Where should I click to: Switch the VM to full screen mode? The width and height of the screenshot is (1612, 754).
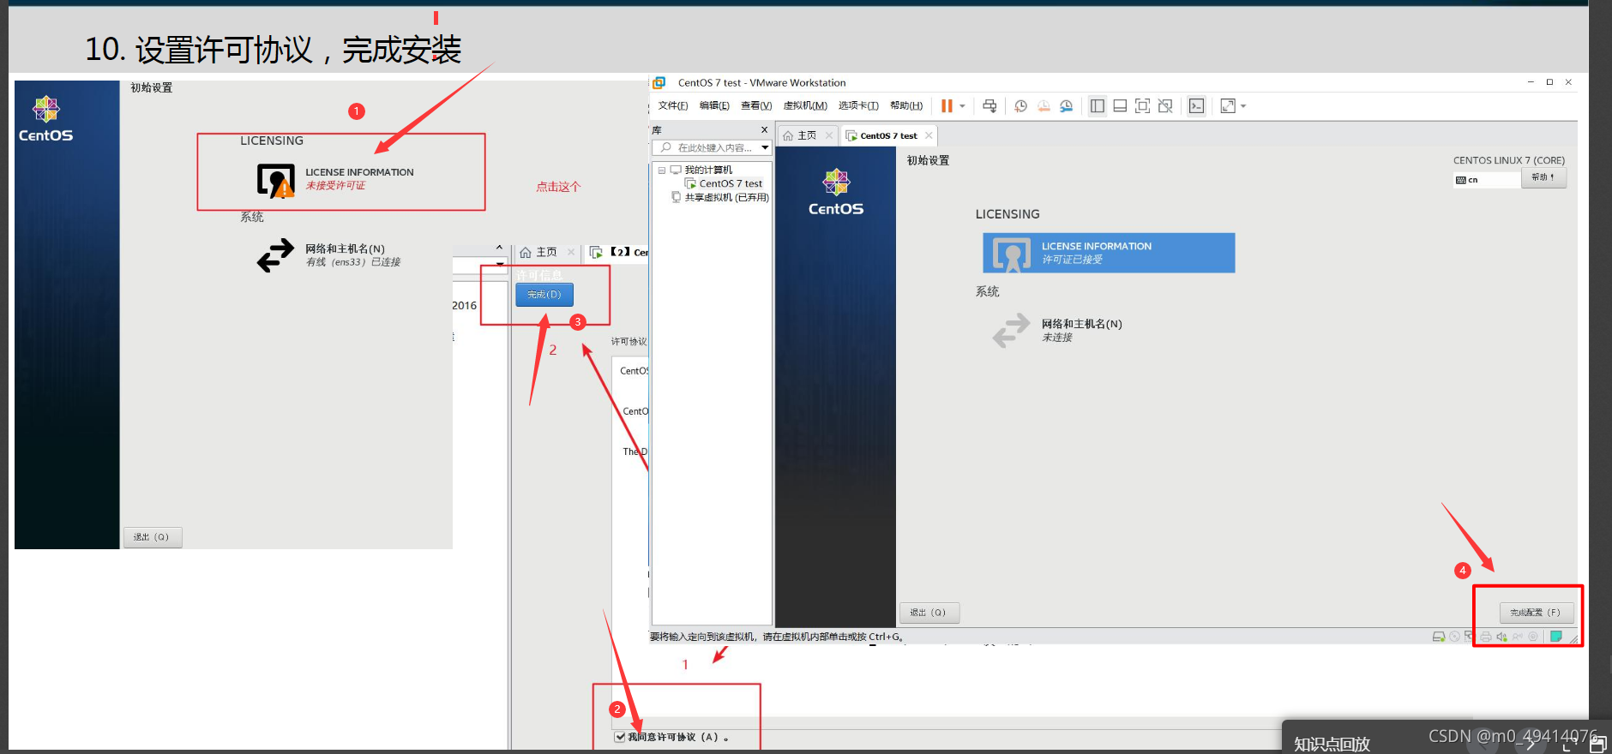pyautogui.click(x=1142, y=106)
